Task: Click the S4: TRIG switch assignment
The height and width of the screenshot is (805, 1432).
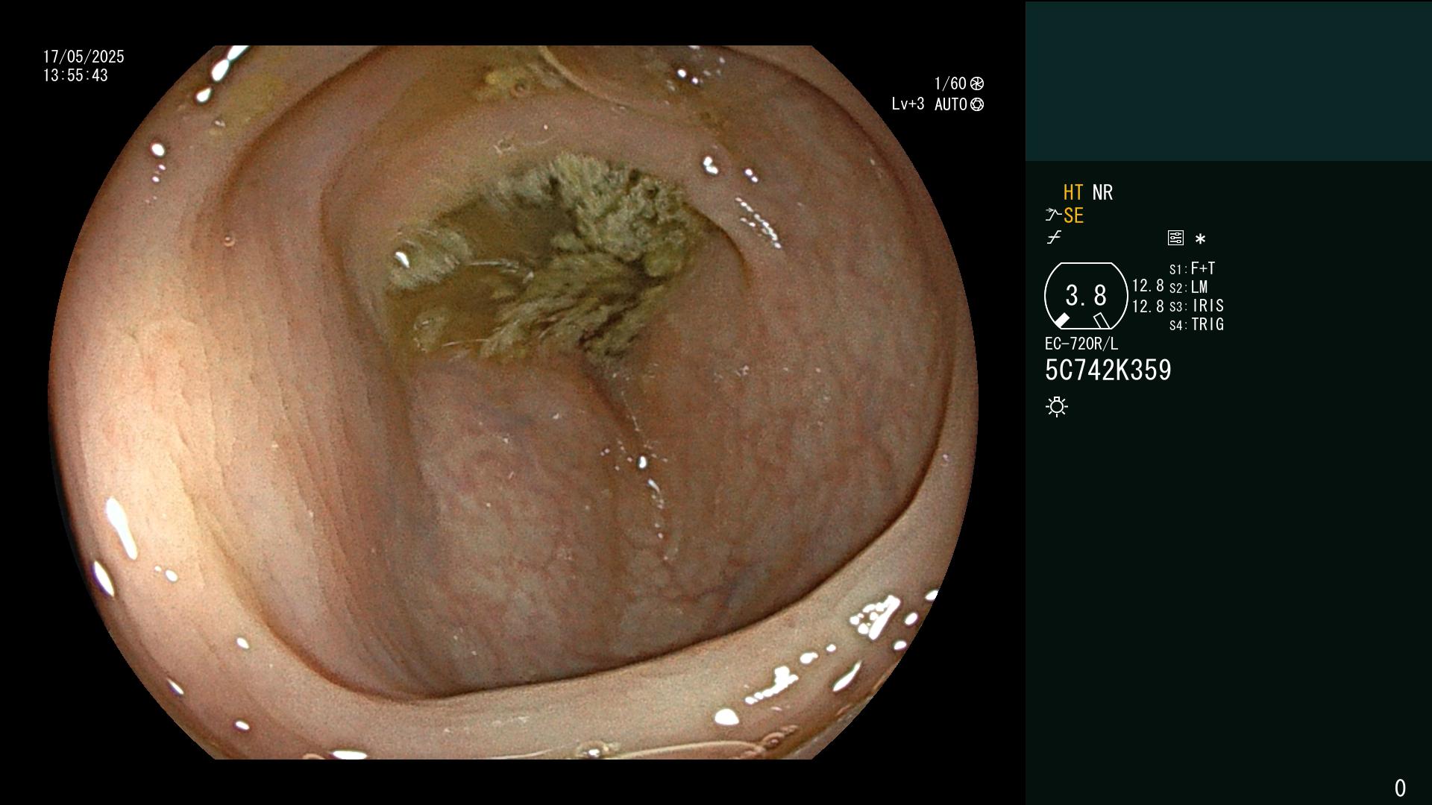Action: coord(1196,324)
